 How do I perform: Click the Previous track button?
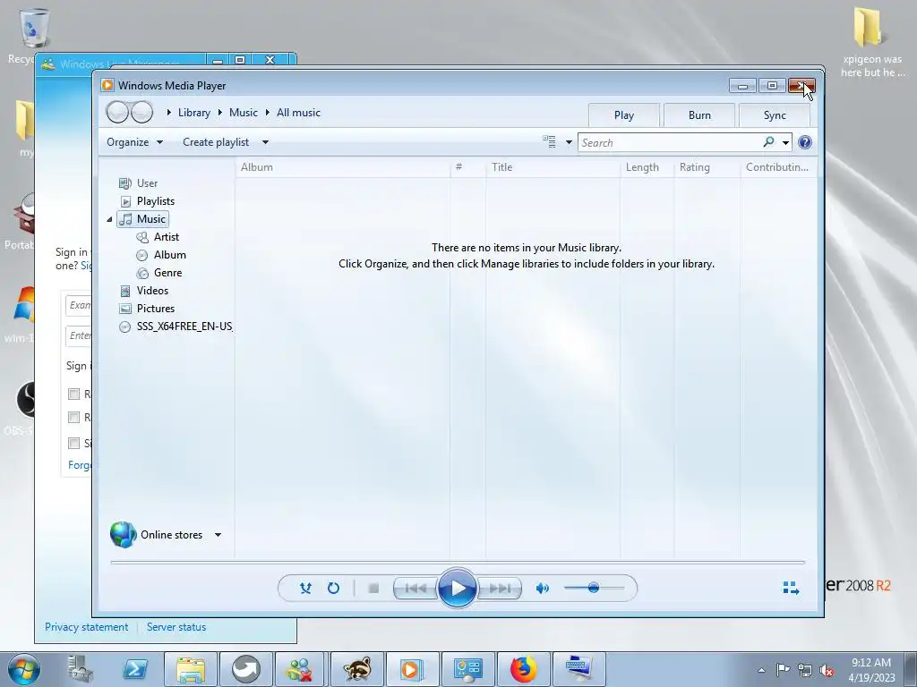coord(416,589)
